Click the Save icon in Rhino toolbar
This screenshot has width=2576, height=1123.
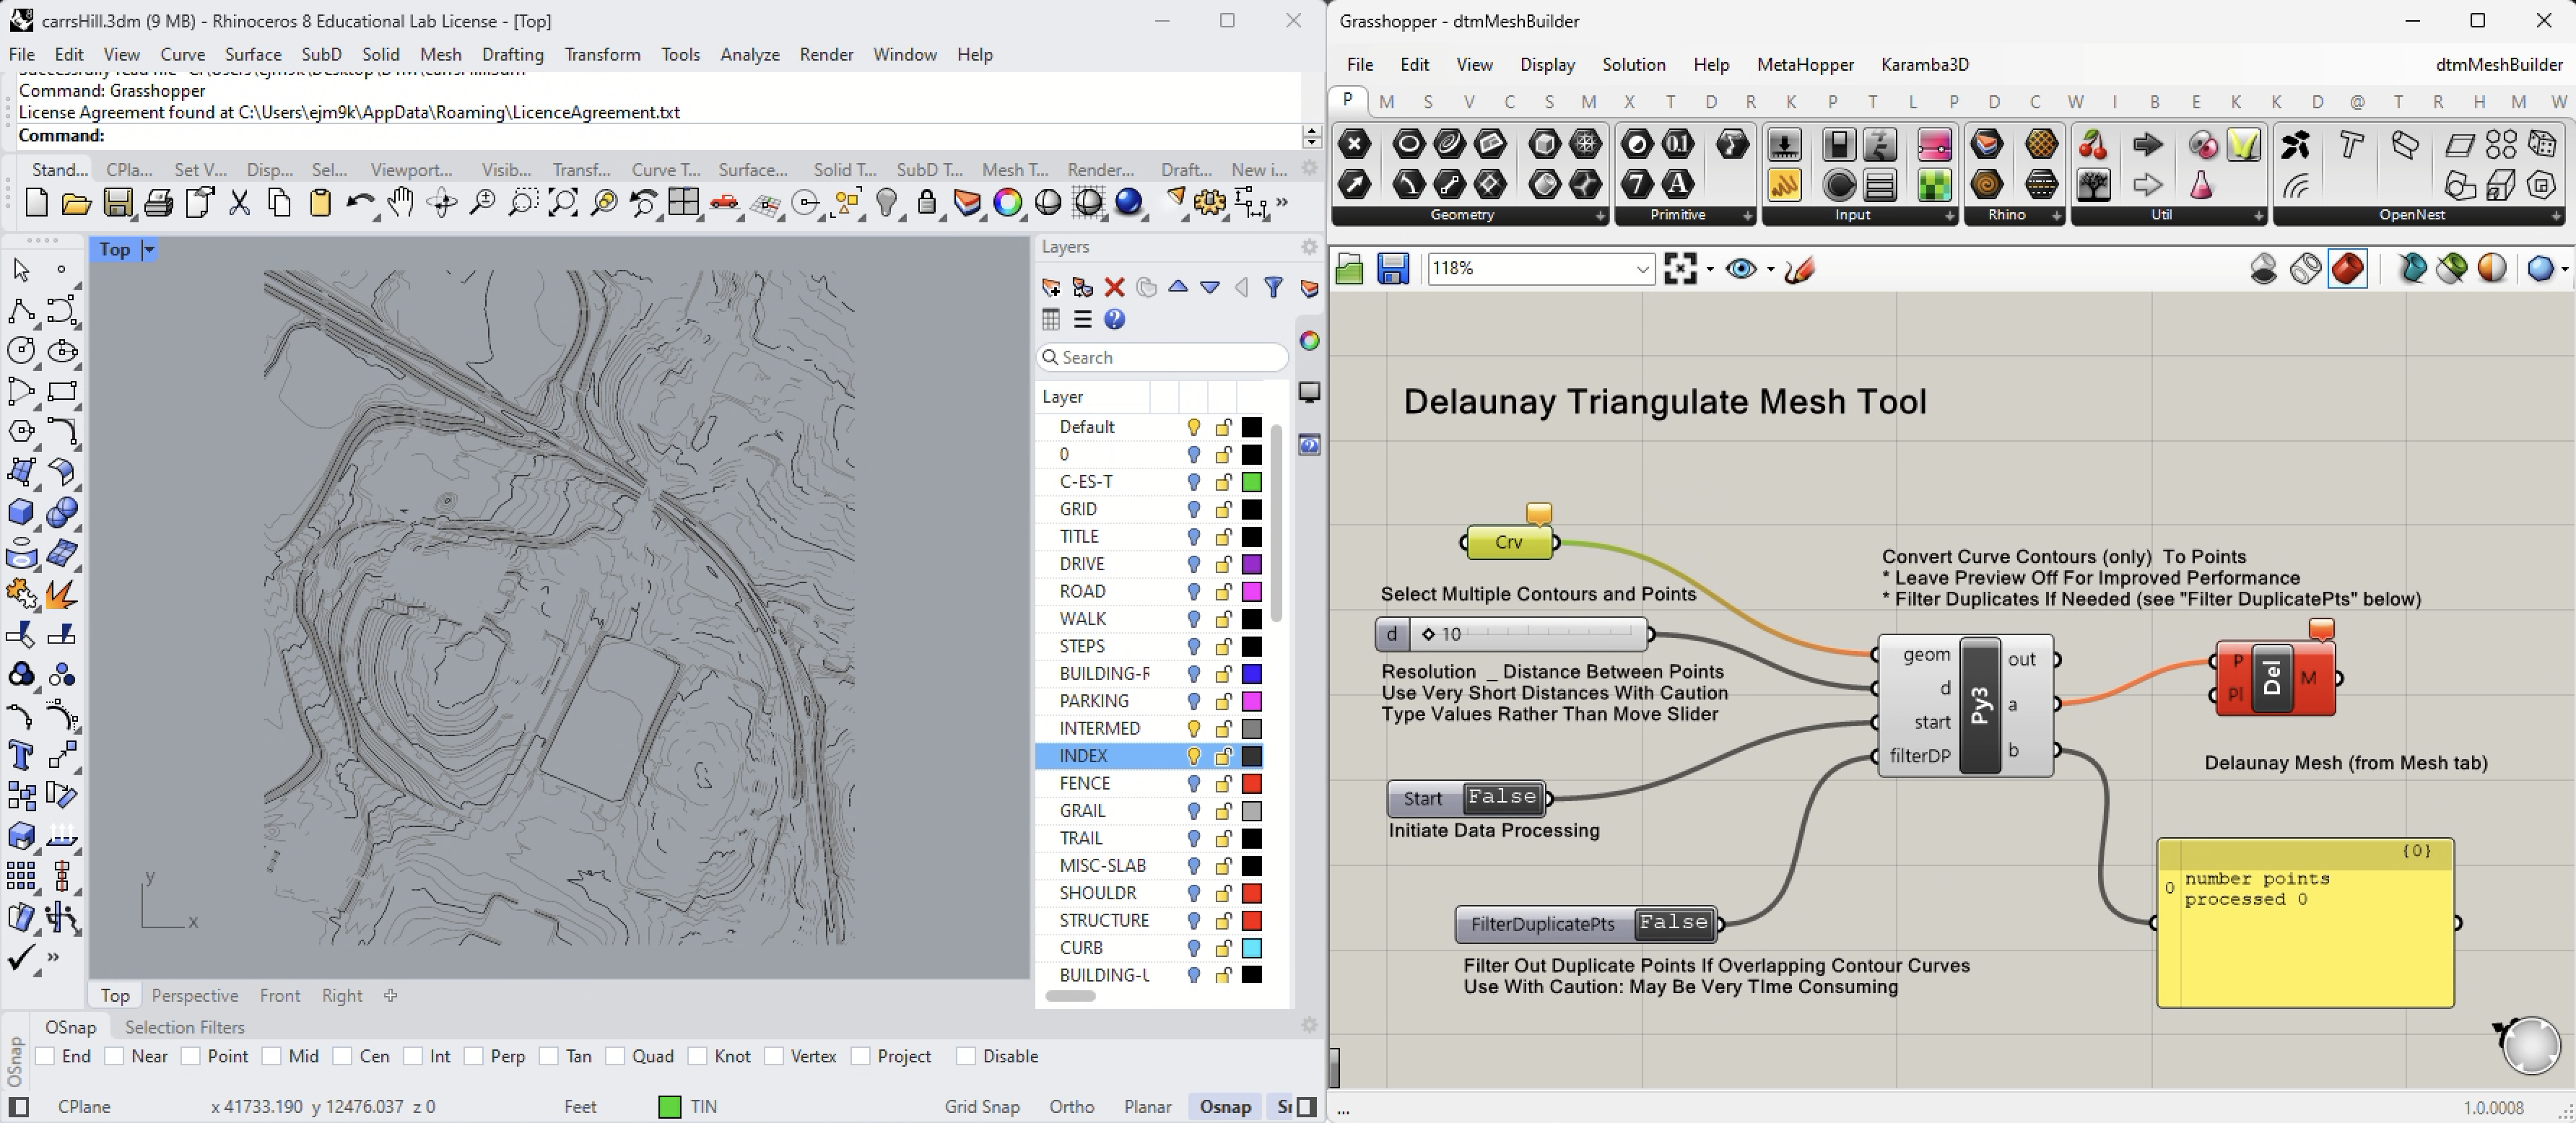[x=117, y=203]
